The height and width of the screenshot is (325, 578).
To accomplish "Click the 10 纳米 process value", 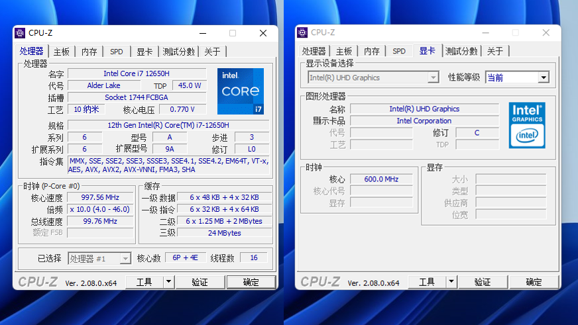I will (x=86, y=109).
